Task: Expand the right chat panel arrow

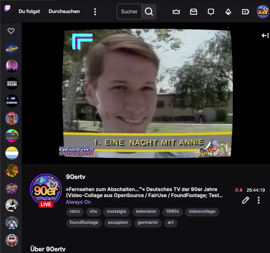Action: [x=265, y=35]
